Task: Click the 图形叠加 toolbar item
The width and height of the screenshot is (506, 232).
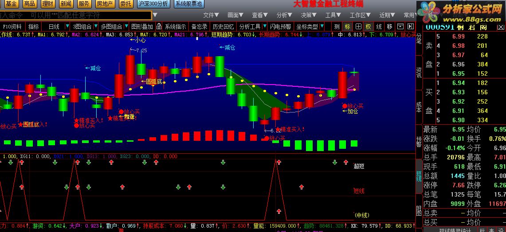Action: pyautogui.click(x=142, y=27)
